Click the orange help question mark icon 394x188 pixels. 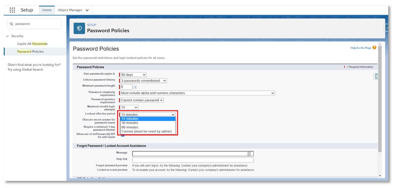click(374, 48)
